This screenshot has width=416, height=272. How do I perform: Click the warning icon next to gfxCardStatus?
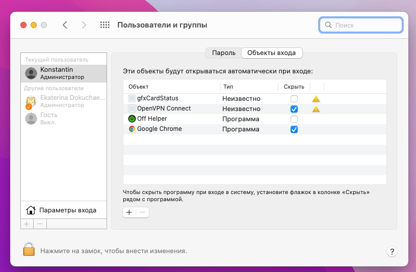pos(316,99)
